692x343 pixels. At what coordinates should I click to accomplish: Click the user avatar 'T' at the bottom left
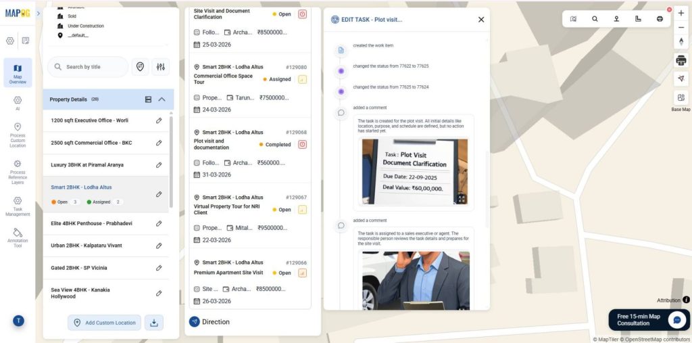18,321
